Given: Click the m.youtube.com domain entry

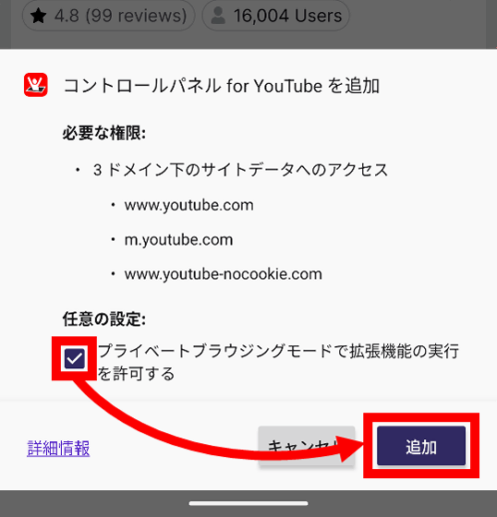Looking at the screenshot, I should (x=178, y=240).
